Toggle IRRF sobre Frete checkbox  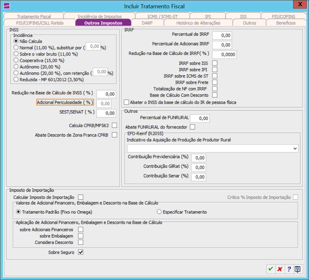(215, 82)
